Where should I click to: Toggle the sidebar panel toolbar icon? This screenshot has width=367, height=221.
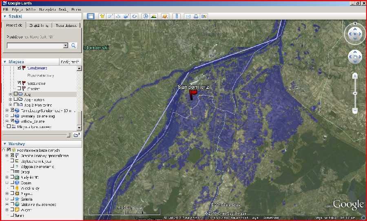pos(91,16)
